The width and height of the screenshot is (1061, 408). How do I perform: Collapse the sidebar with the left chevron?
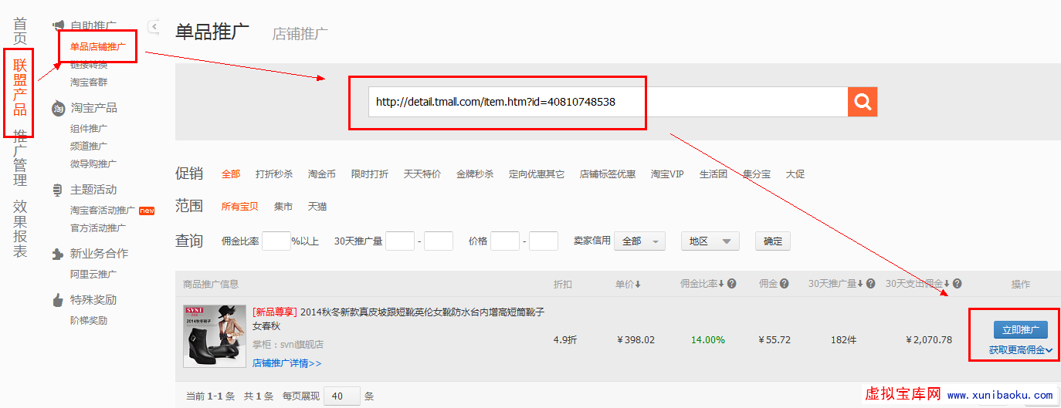pos(154,27)
